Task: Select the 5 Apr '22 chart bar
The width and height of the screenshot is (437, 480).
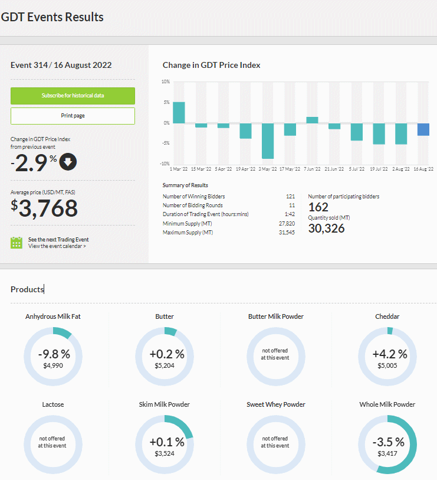Action: tap(224, 126)
